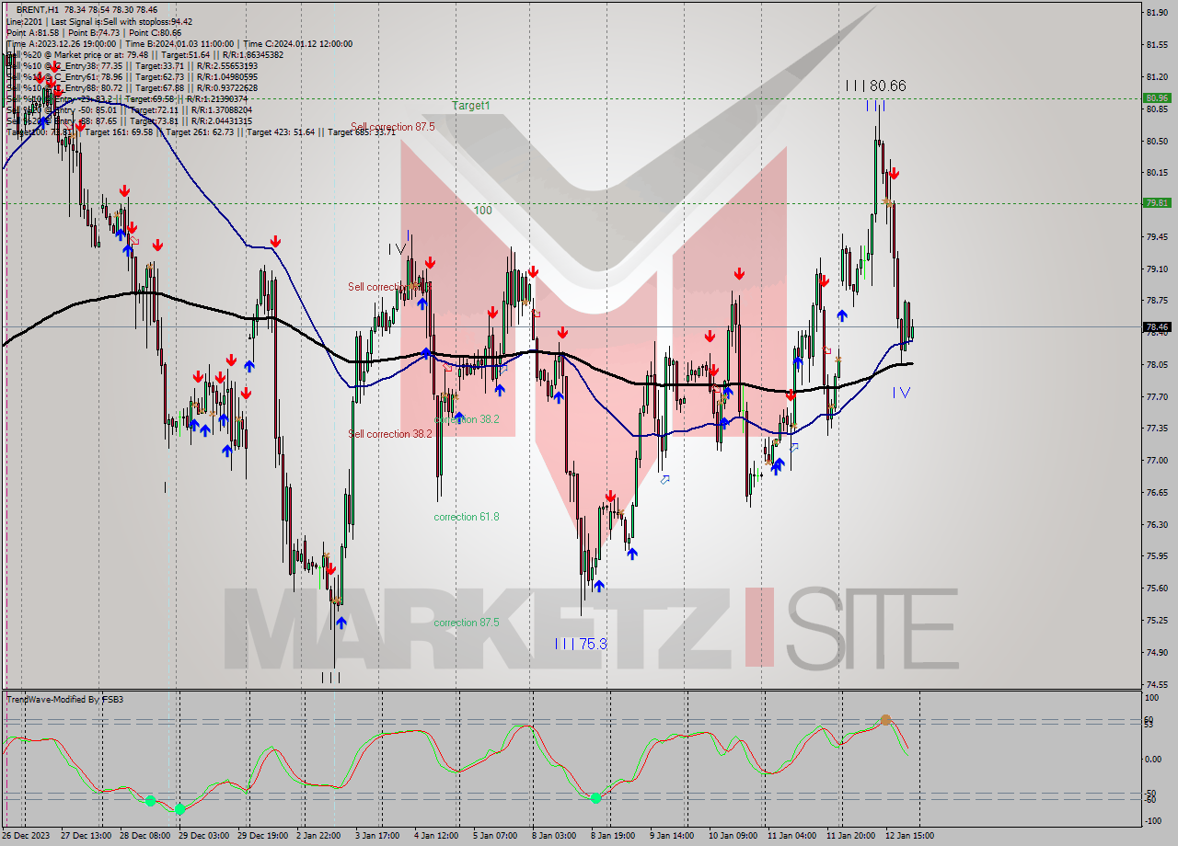
Task: Click the '8 Jan 19:00' time axis label
Action: pos(611,836)
